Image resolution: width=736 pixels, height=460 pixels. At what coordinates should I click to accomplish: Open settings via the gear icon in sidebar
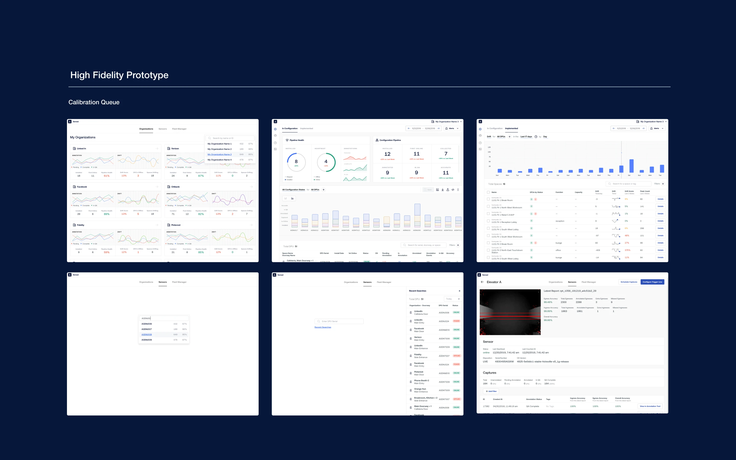point(275,129)
